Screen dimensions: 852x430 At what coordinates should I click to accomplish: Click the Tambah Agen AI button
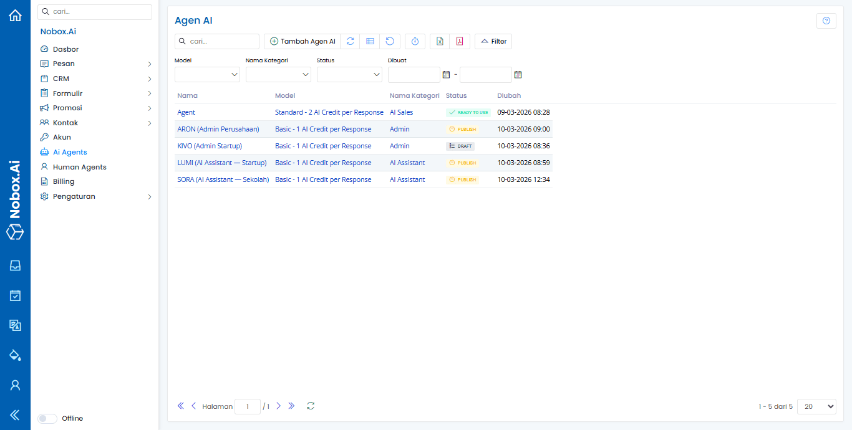(x=302, y=41)
